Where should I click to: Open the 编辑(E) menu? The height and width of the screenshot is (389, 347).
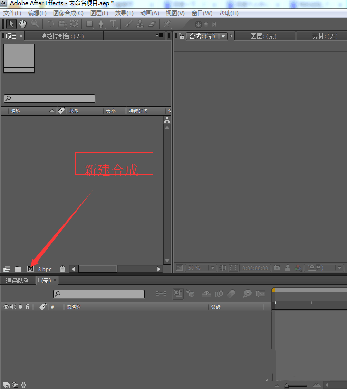[x=37, y=13]
